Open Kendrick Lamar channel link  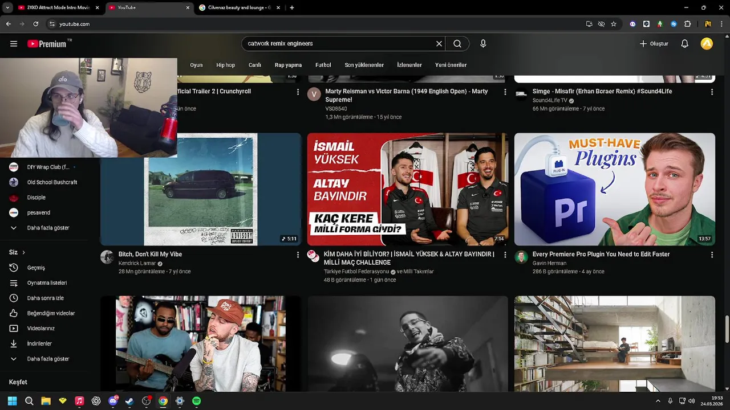[137, 264]
